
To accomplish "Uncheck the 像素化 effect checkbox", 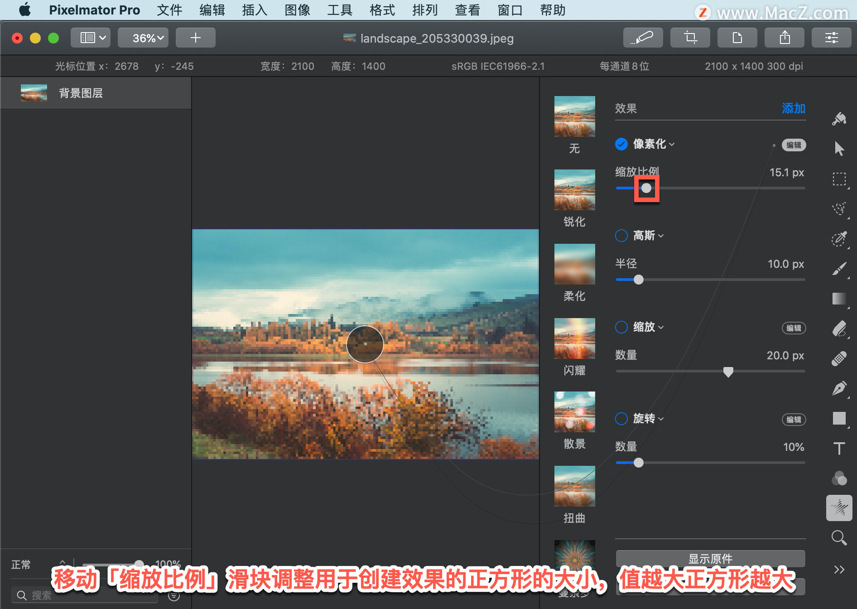I will (621, 144).
